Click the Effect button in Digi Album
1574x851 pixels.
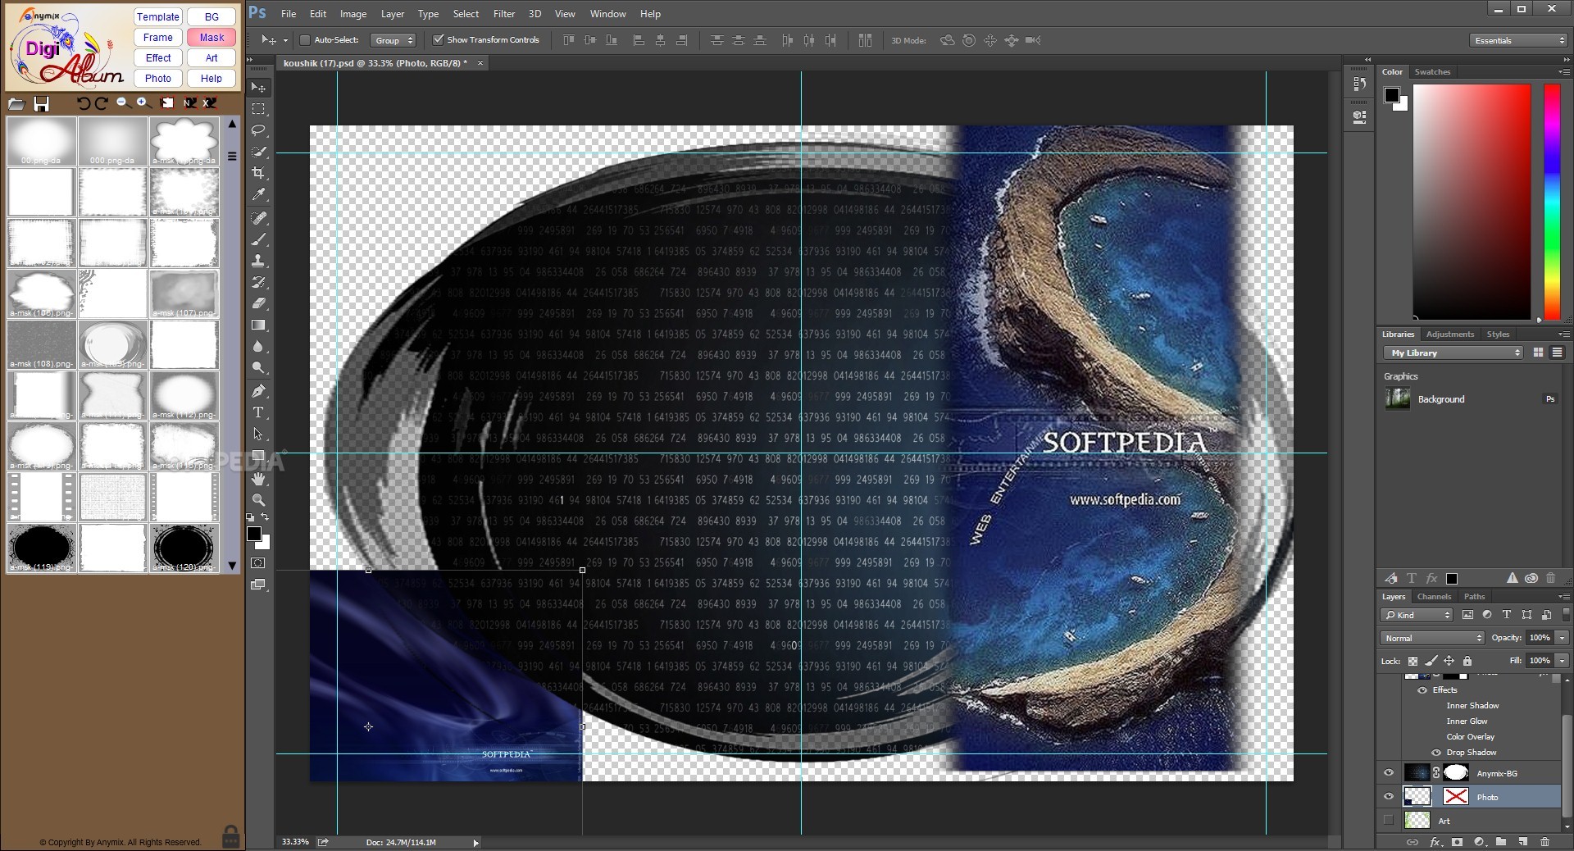158,58
